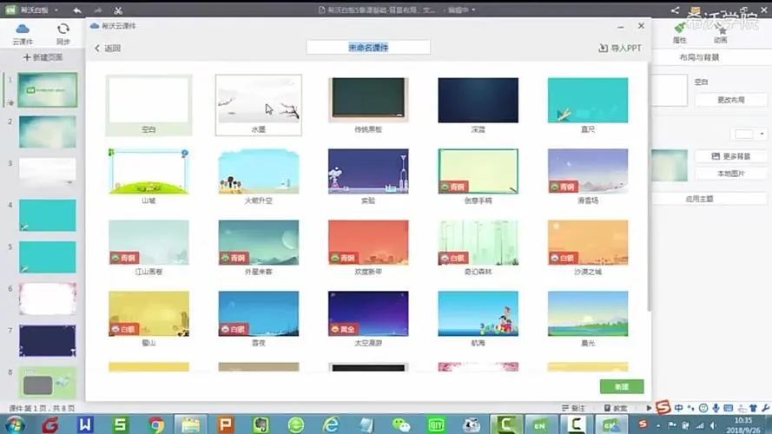Screen dimensions: 772x434
Task: Click the courseware name input field
Action: 368,48
